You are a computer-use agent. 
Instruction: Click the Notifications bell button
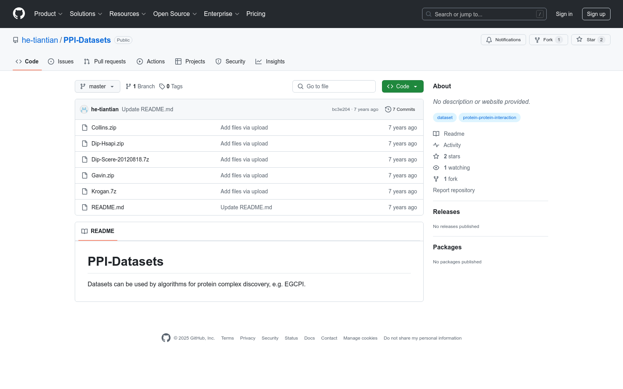point(503,40)
